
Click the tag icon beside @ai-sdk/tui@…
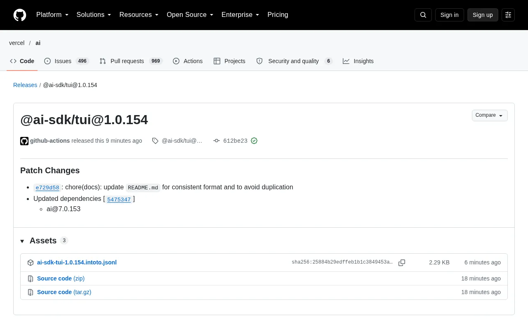[x=155, y=141]
